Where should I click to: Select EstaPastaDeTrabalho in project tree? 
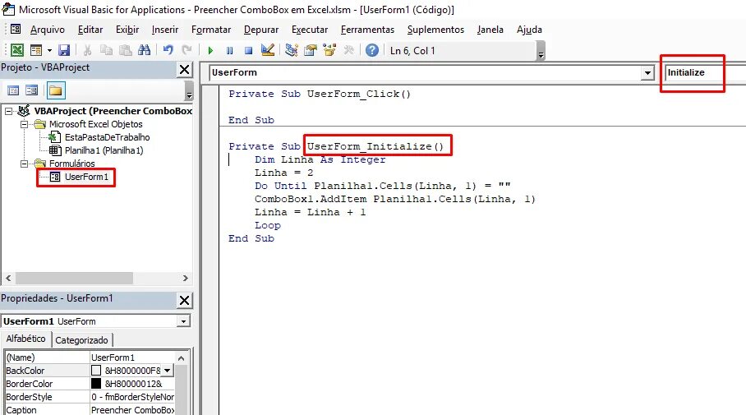107,137
